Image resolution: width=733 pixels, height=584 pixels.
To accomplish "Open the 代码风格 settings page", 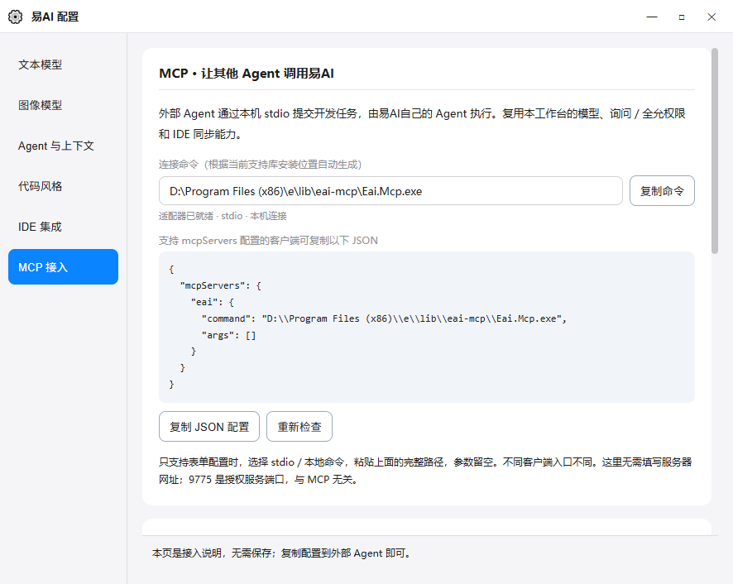I will 63,186.
